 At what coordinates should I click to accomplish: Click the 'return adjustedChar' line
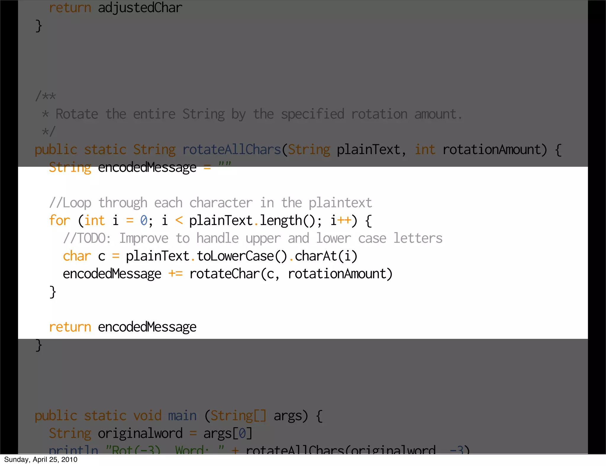coord(115,8)
